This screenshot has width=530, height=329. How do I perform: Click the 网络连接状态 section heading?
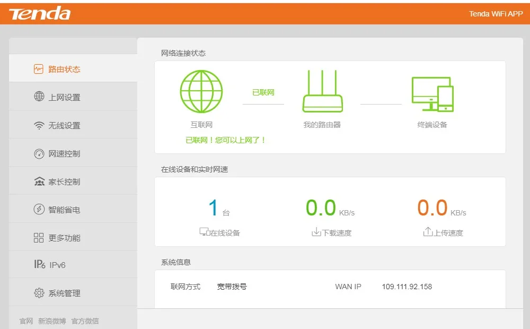coord(183,53)
